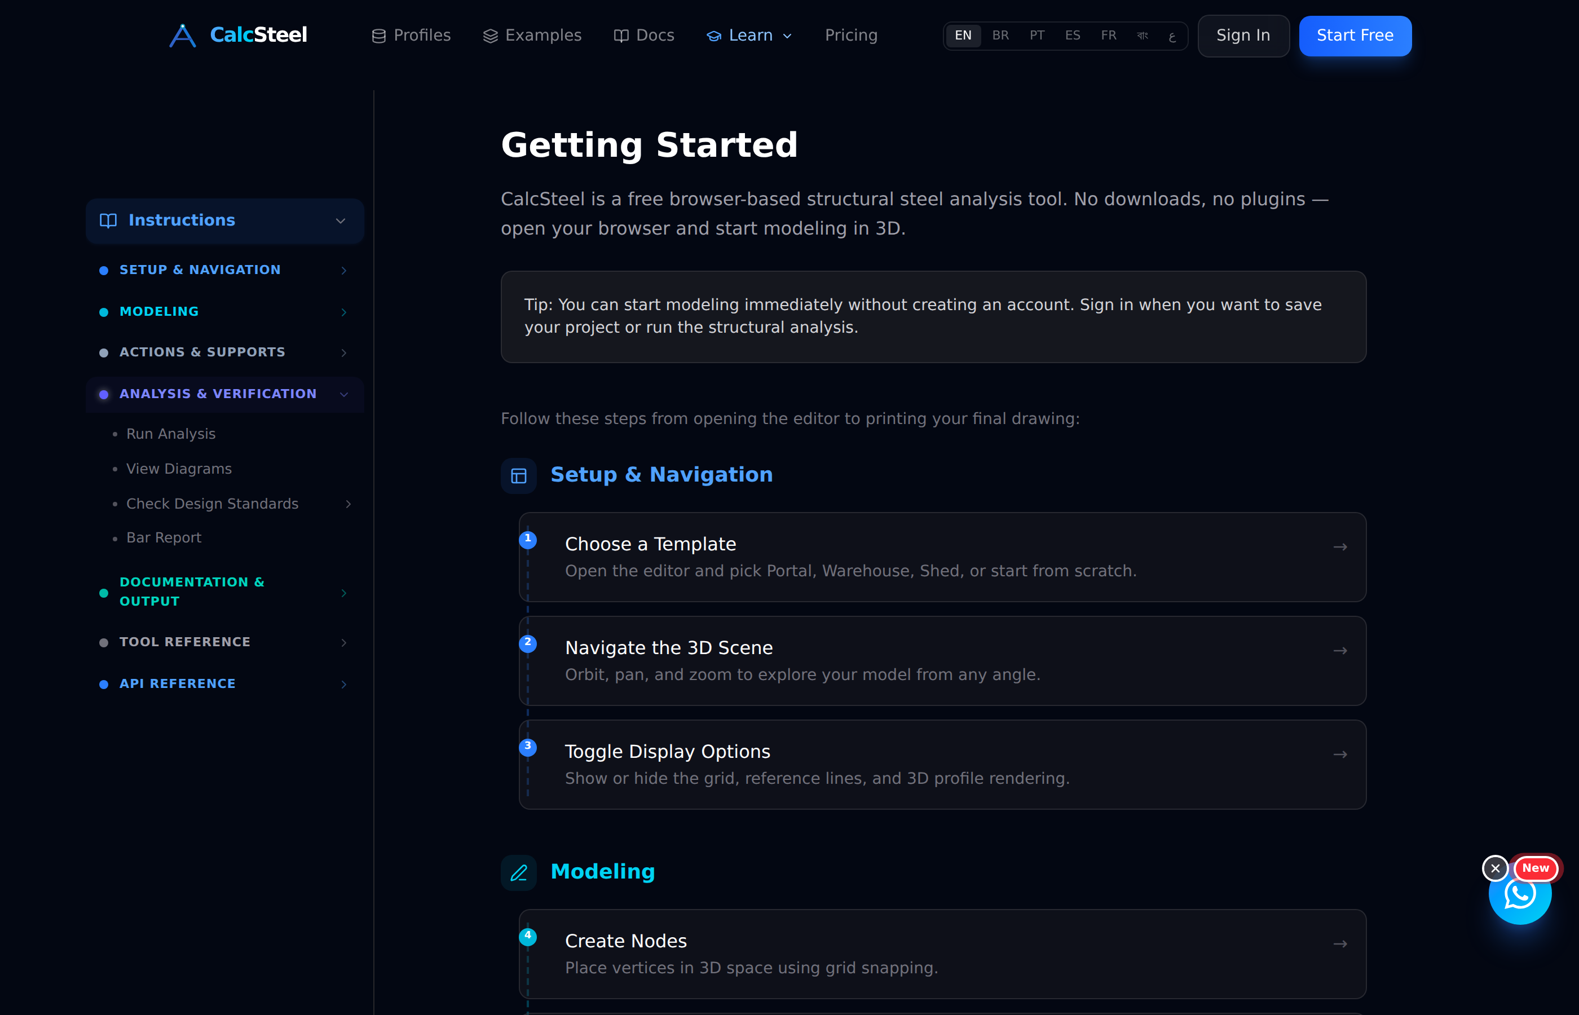Switch language to BR
This screenshot has width=1579, height=1015.
pyautogui.click(x=1000, y=36)
